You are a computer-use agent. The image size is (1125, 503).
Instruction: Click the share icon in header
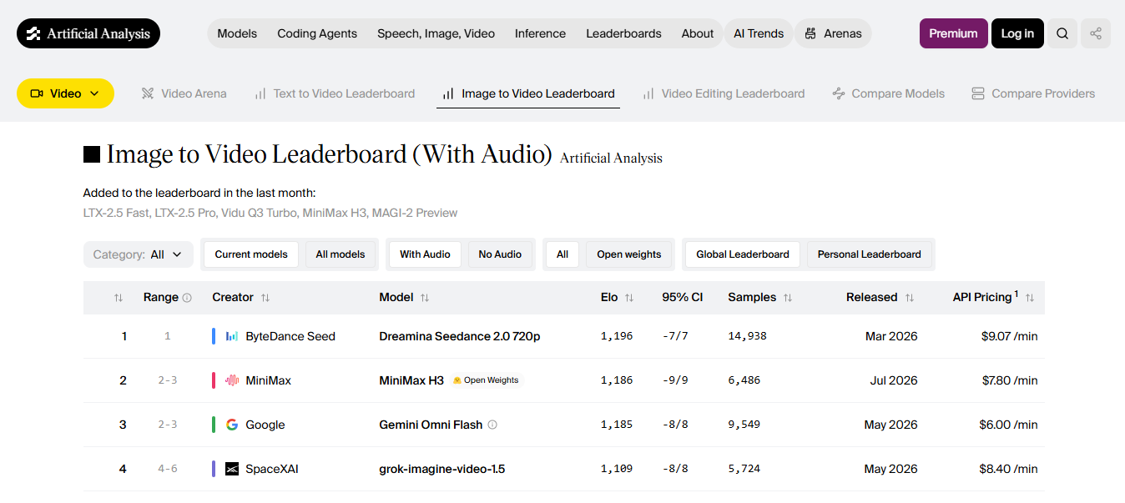pos(1096,33)
